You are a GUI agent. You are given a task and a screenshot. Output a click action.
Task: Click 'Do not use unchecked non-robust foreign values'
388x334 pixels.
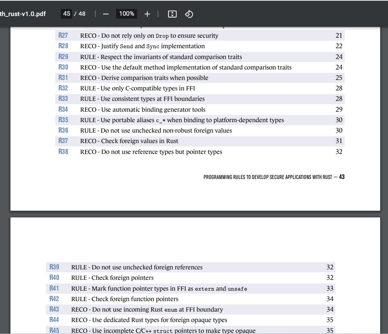[x=156, y=130]
